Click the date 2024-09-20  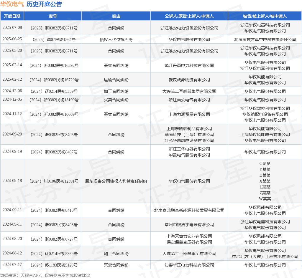click(12, 134)
